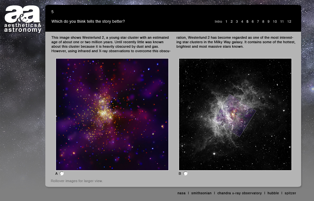This screenshot has width=314, height=201.
Task: Click the grayscale nebula image B
Action: [x=235, y=114]
